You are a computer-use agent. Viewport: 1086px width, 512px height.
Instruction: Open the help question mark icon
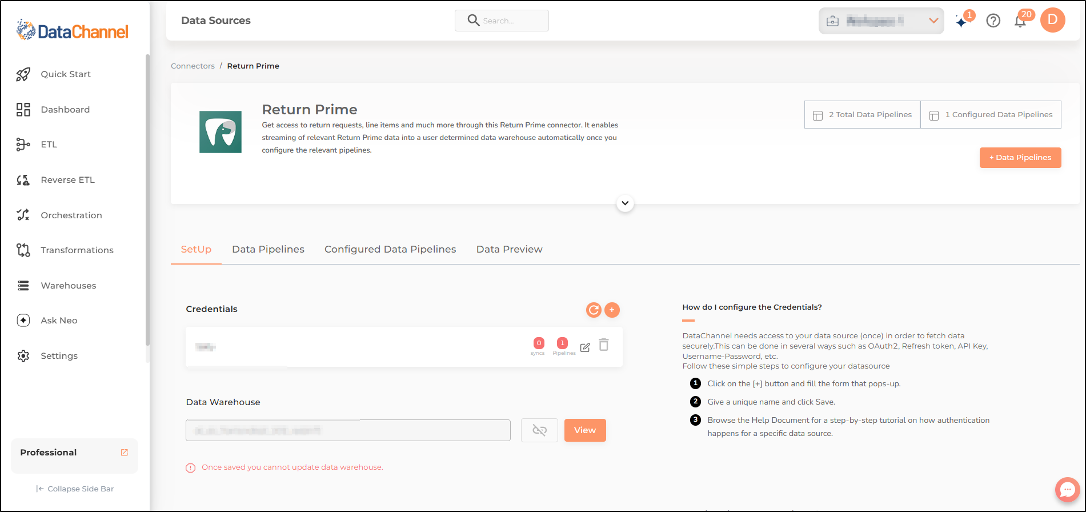993,21
